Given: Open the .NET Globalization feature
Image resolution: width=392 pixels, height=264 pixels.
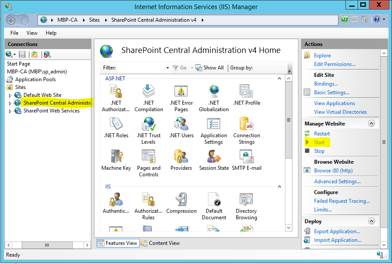Looking at the screenshot, I should point(214,98).
